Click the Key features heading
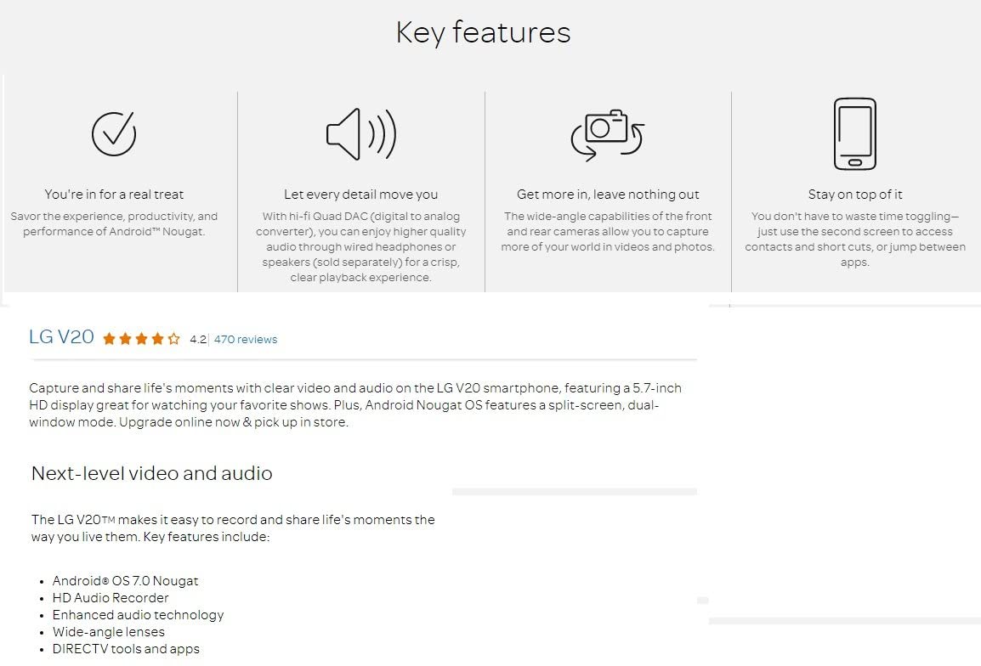Viewport: 981px width, 666px height. (483, 33)
